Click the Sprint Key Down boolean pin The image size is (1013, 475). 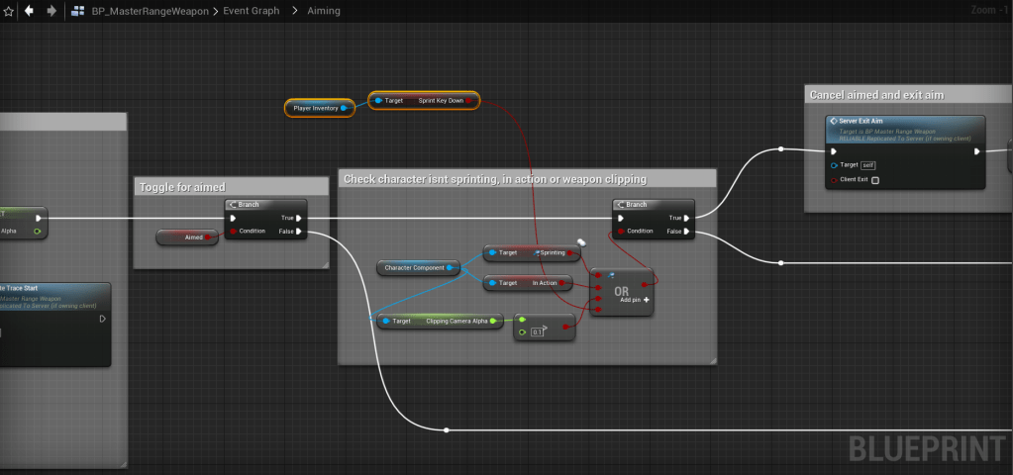click(x=469, y=100)
